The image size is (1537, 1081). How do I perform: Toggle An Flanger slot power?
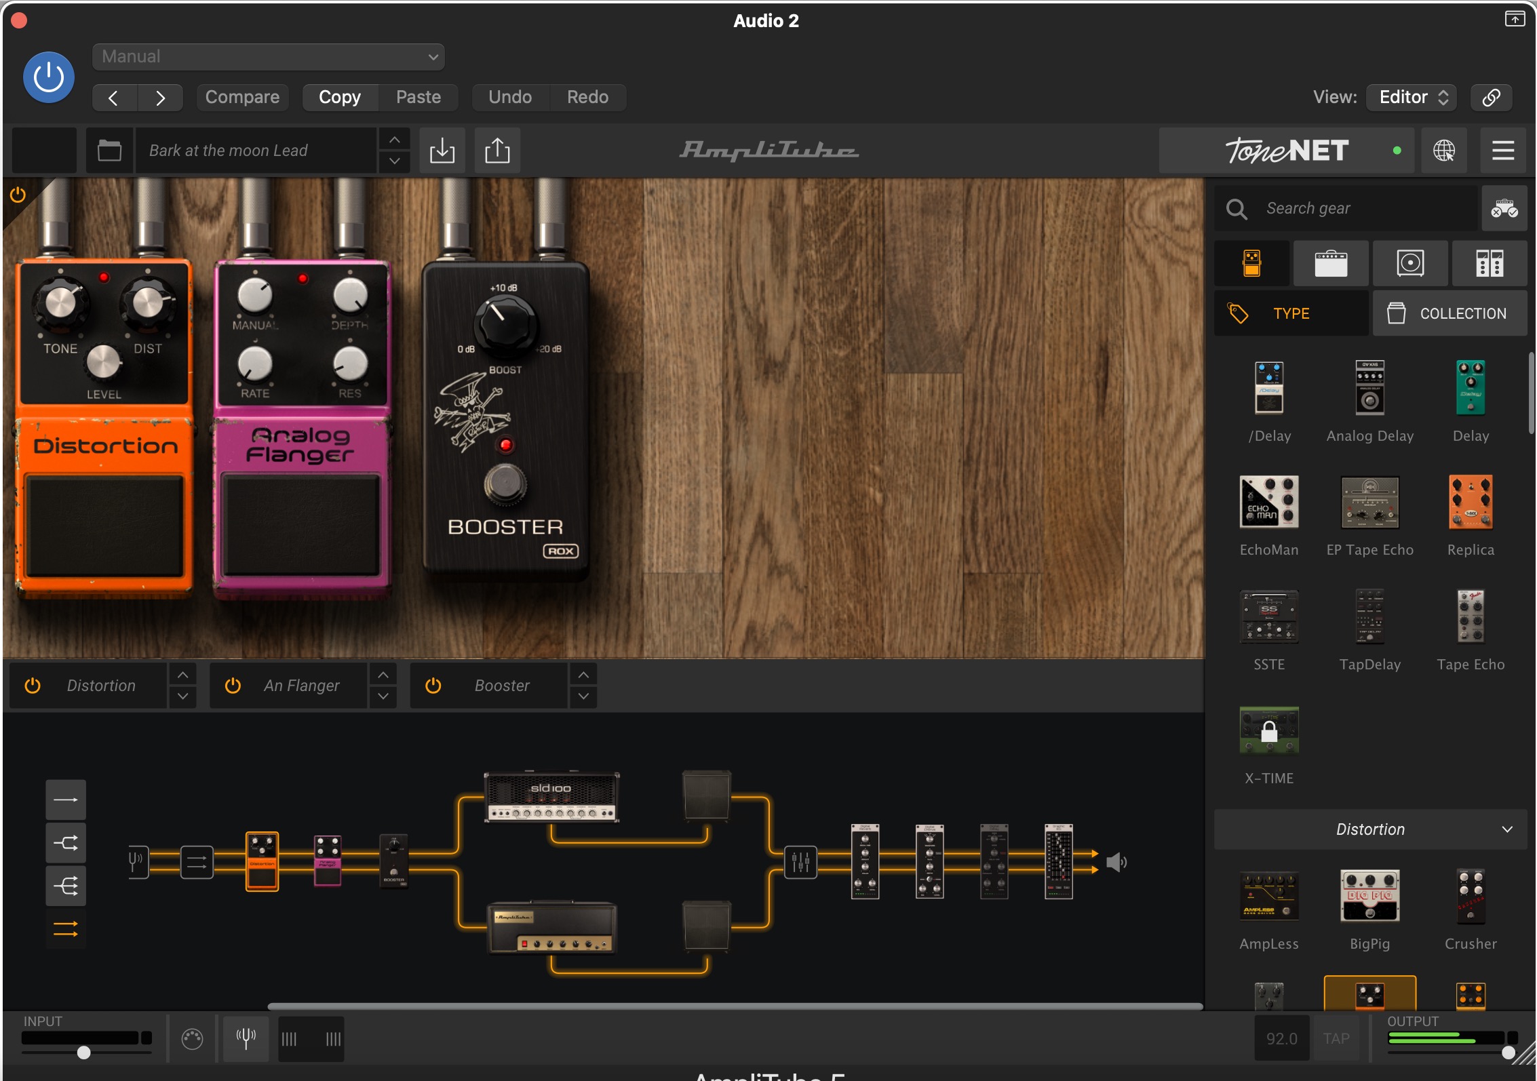[x=233, y=686]
